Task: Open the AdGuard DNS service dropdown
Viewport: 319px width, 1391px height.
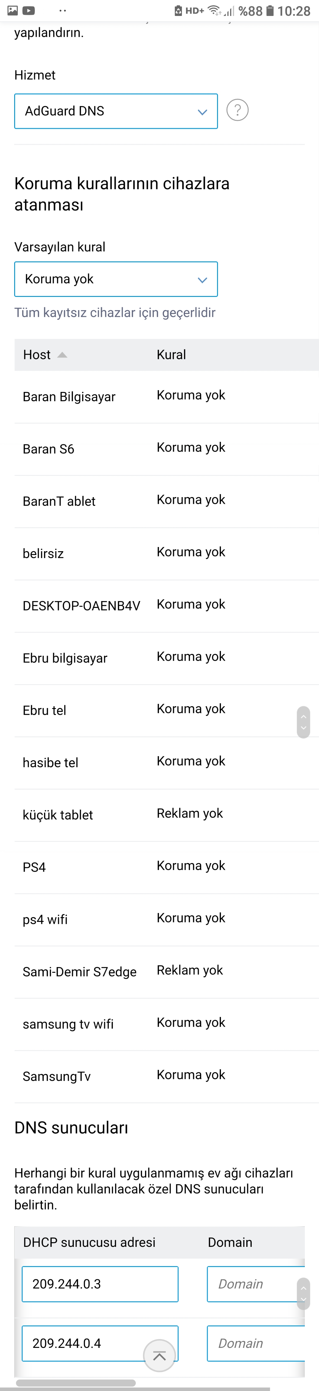Action: tap(116, 111)
